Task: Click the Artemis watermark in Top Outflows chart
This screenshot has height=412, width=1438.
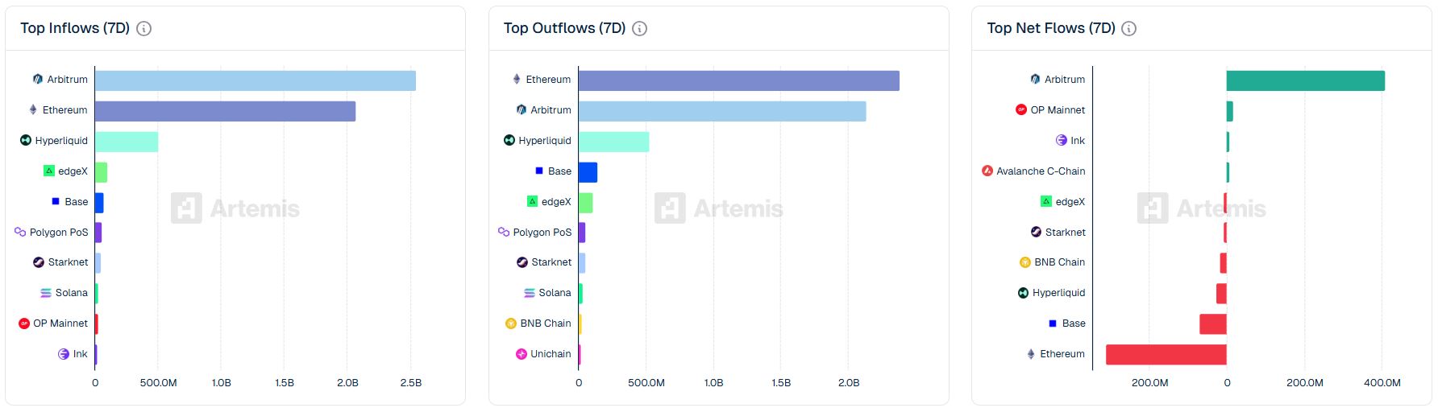Action: pos(719,208)
